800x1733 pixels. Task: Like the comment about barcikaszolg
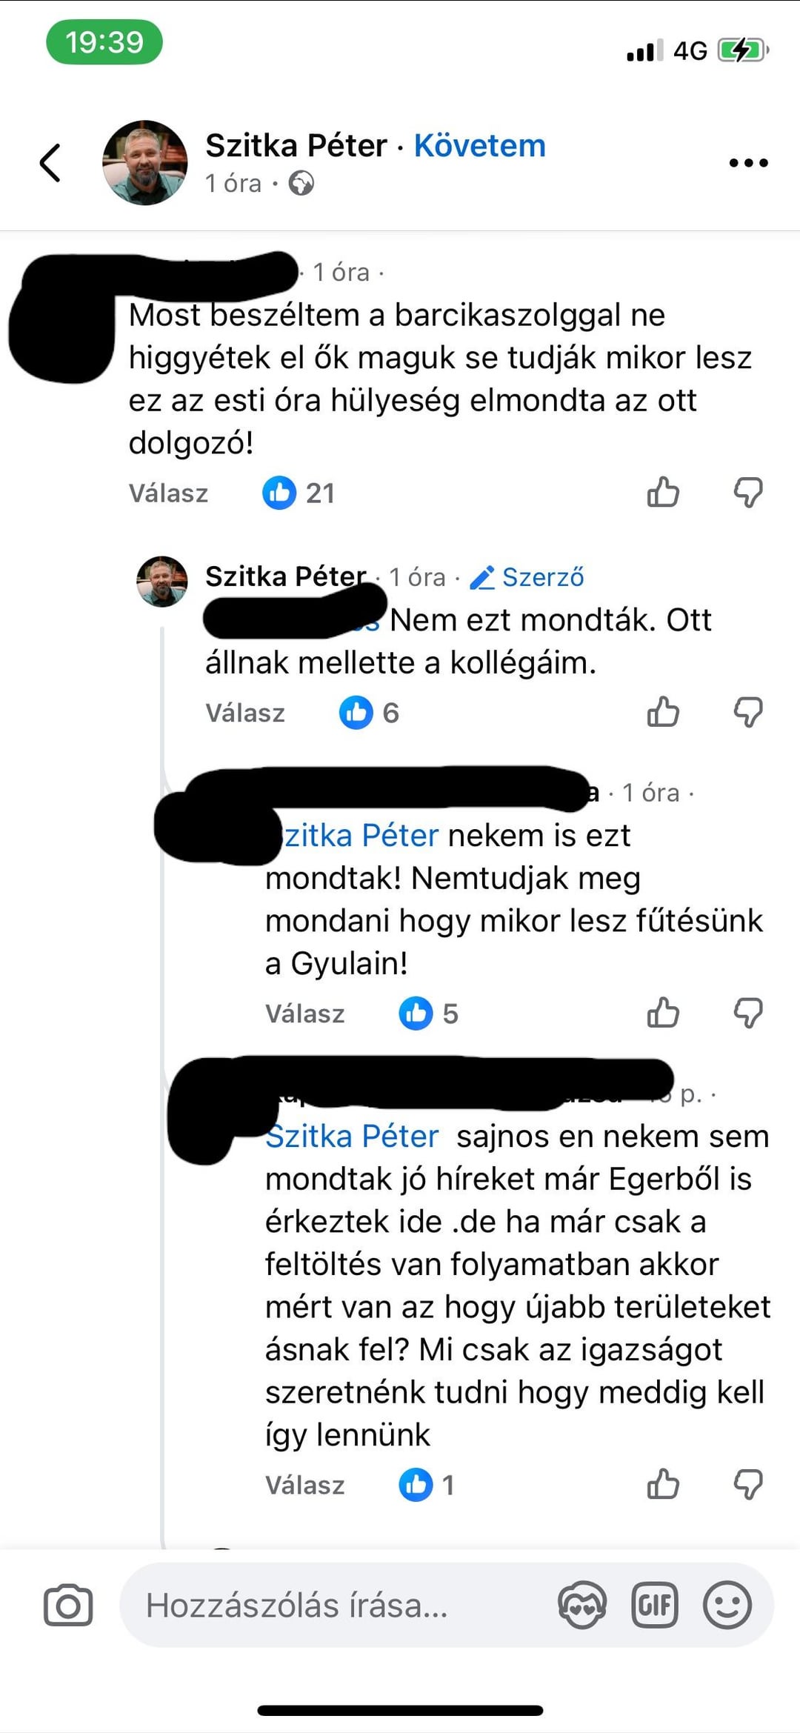663,492
